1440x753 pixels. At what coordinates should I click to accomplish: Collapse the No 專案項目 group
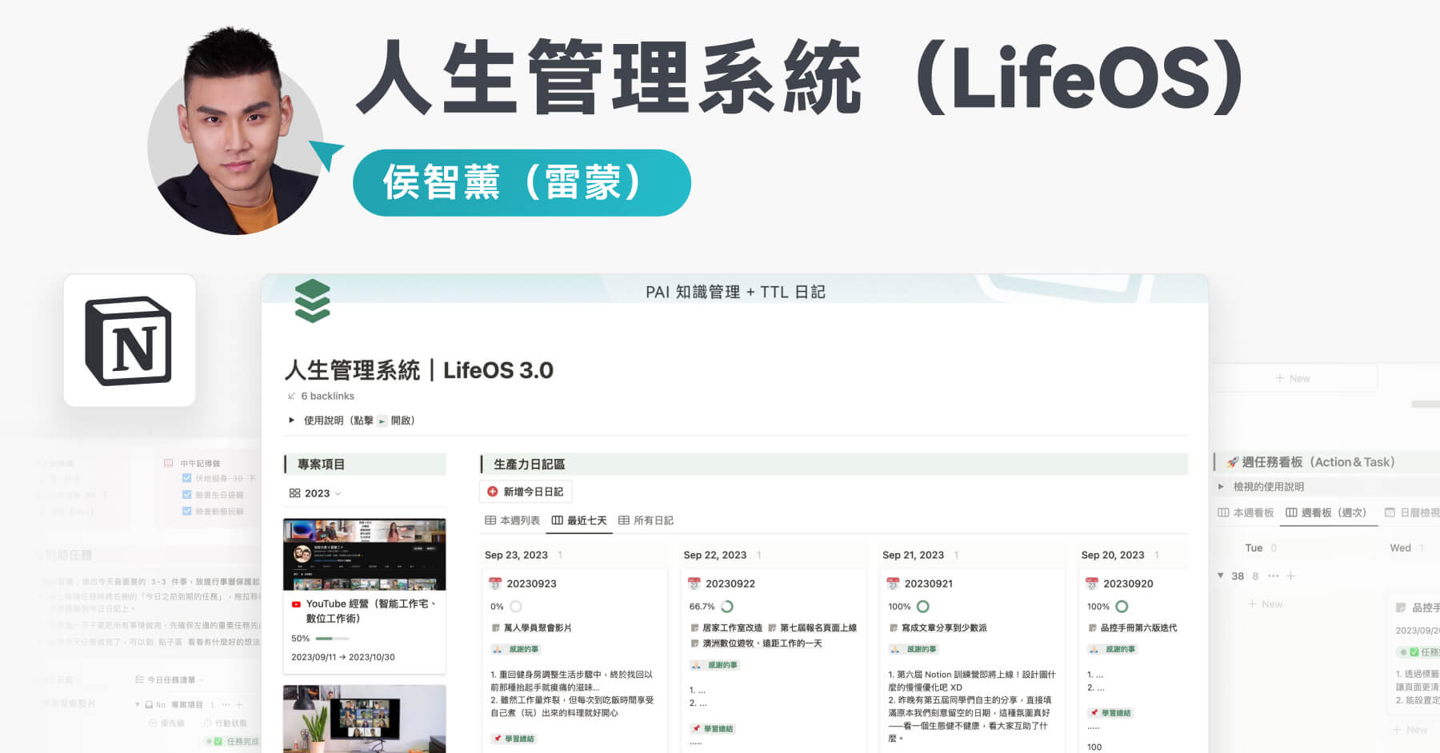tap(138, 704)
